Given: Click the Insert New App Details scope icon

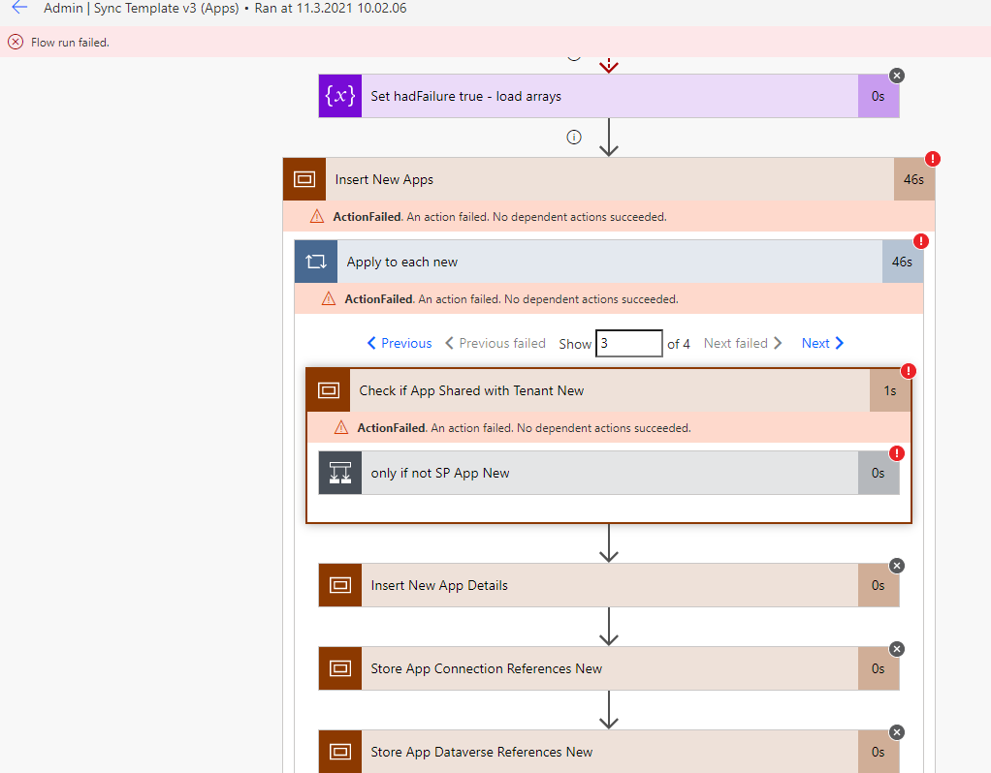Looking at the screenshot, I should click(339, 585).
